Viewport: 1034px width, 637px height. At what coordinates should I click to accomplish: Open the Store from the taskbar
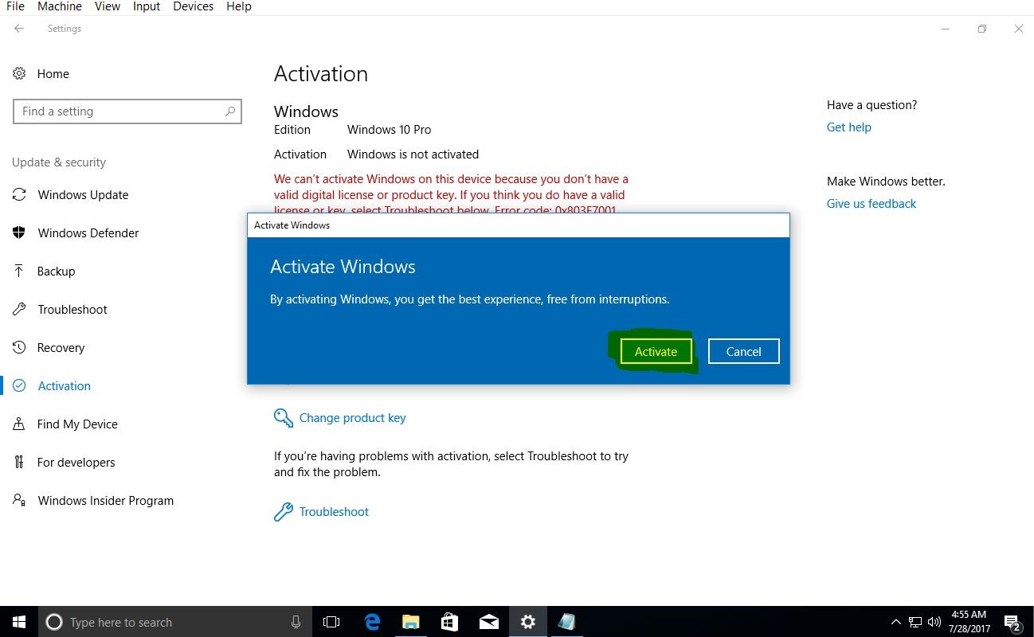449,622
